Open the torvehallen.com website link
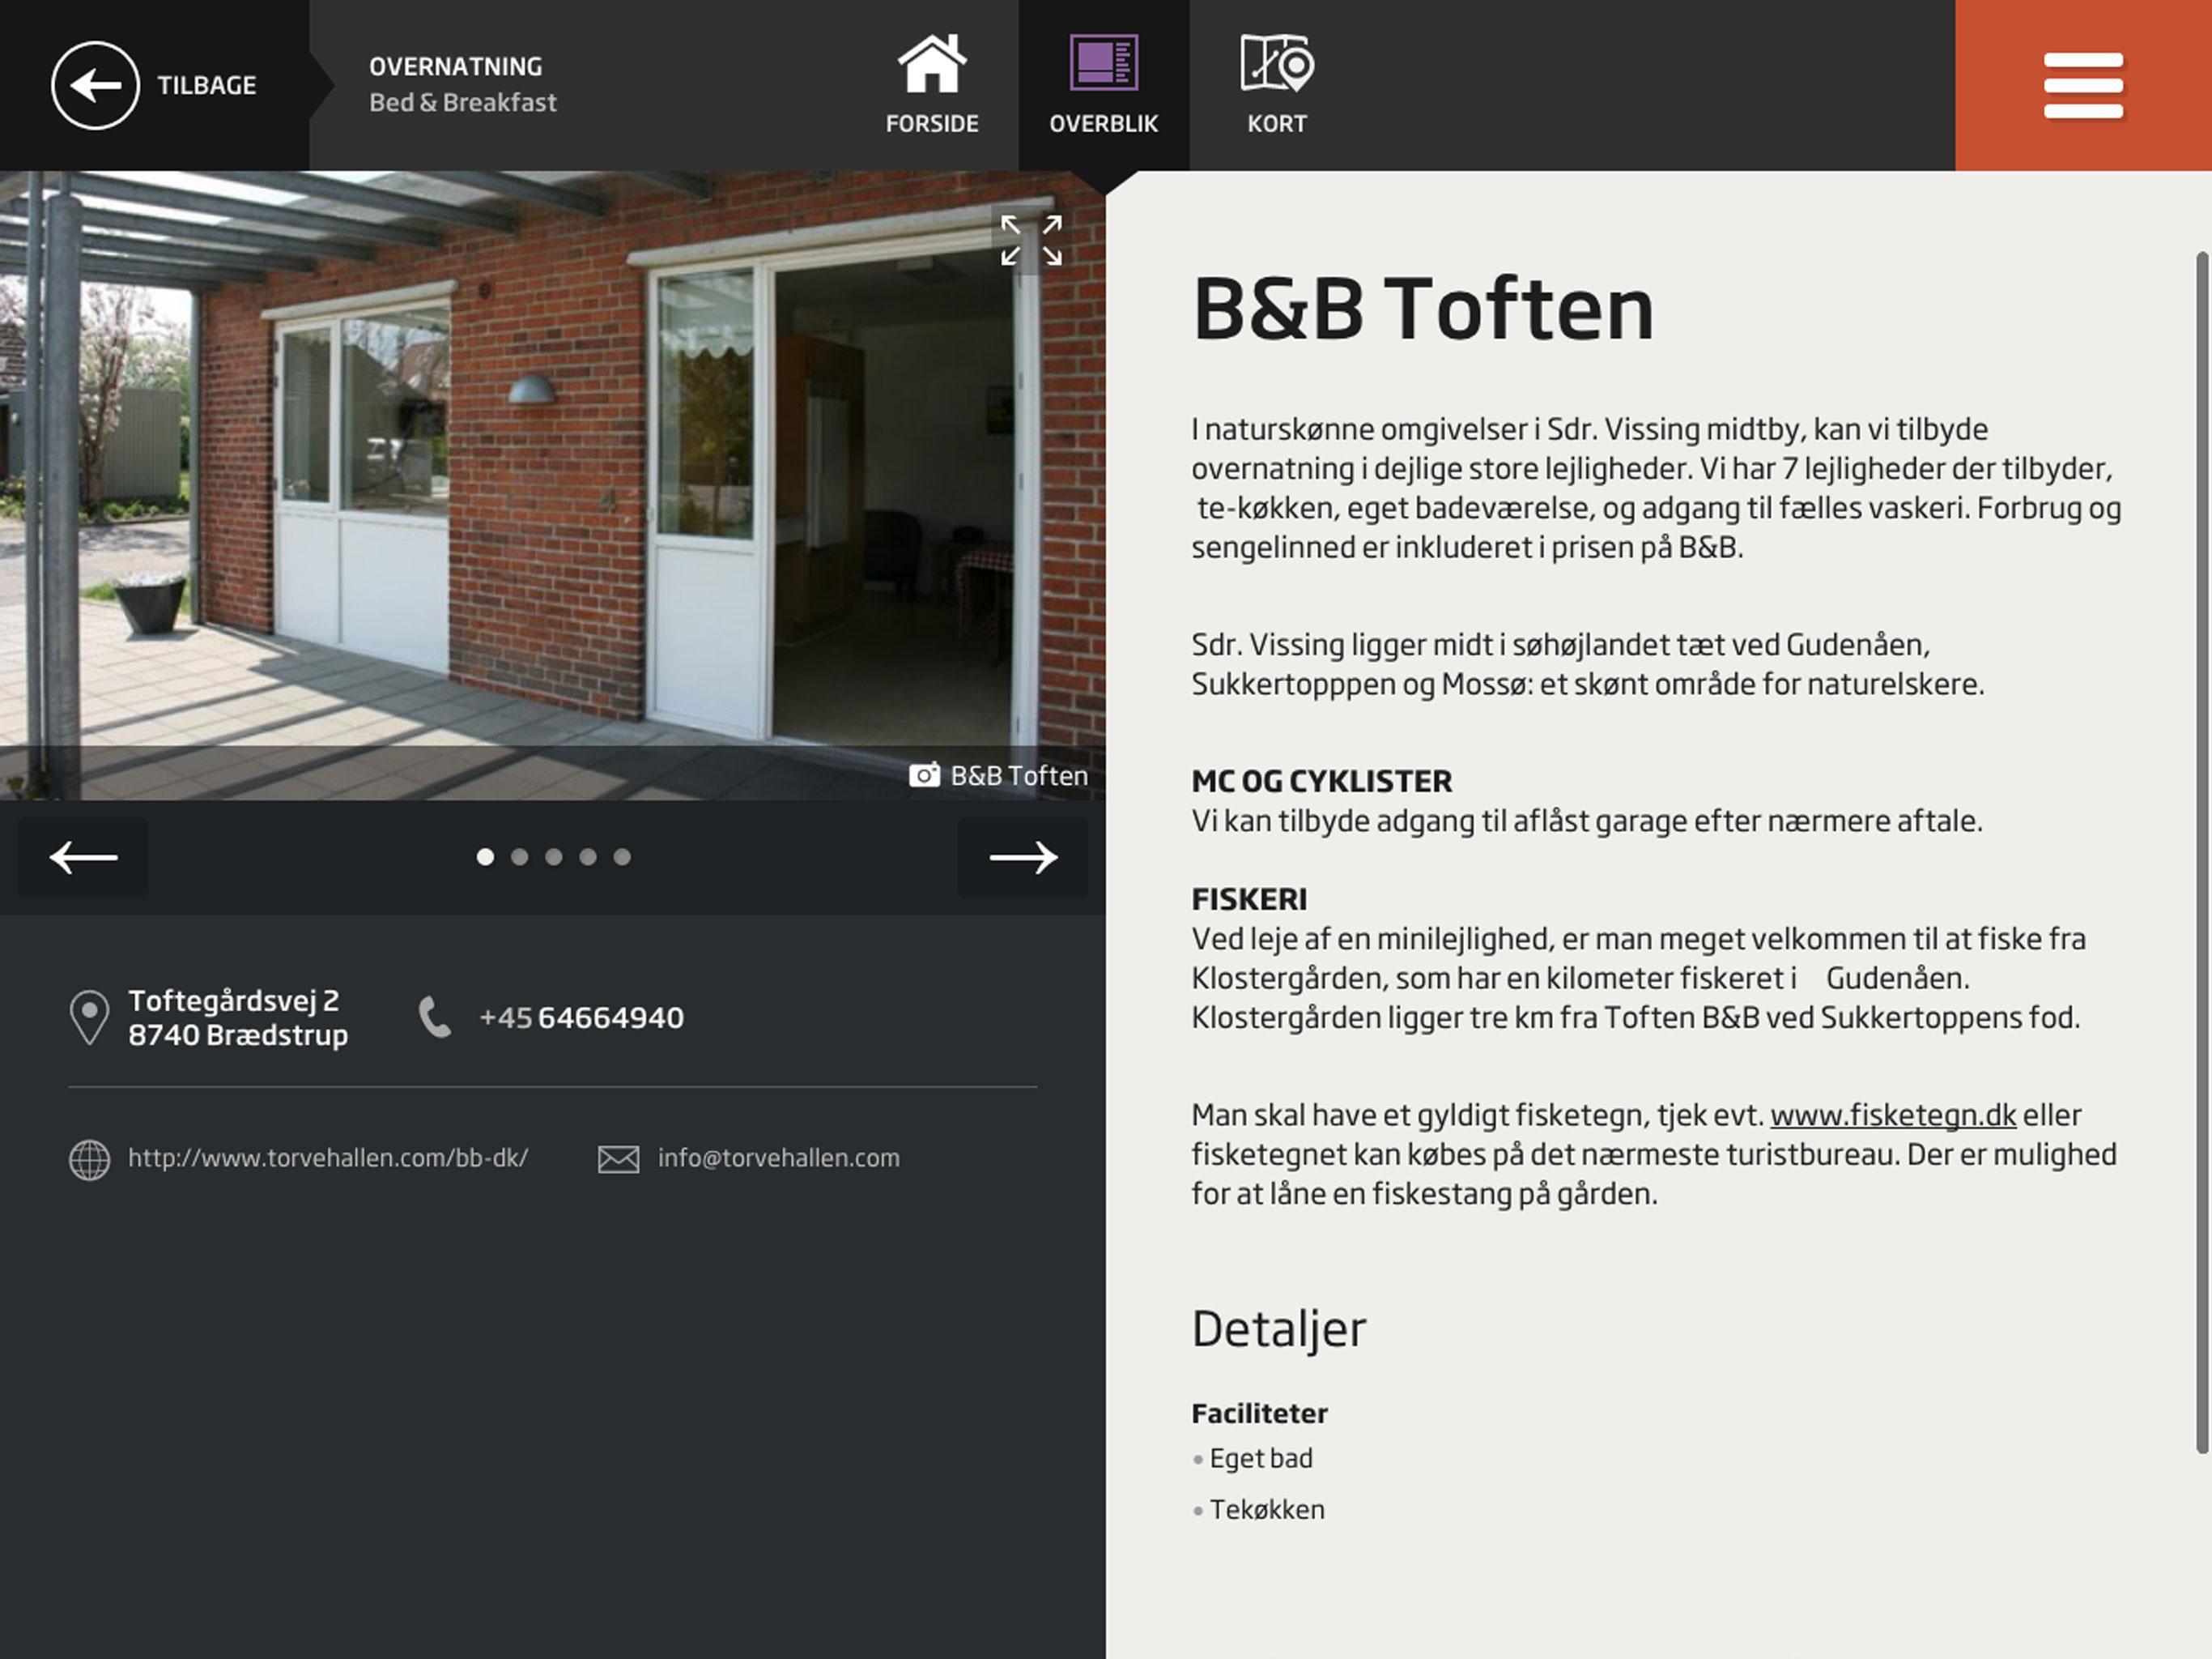2212x1659 pixels. click(x=327, y=1158)
